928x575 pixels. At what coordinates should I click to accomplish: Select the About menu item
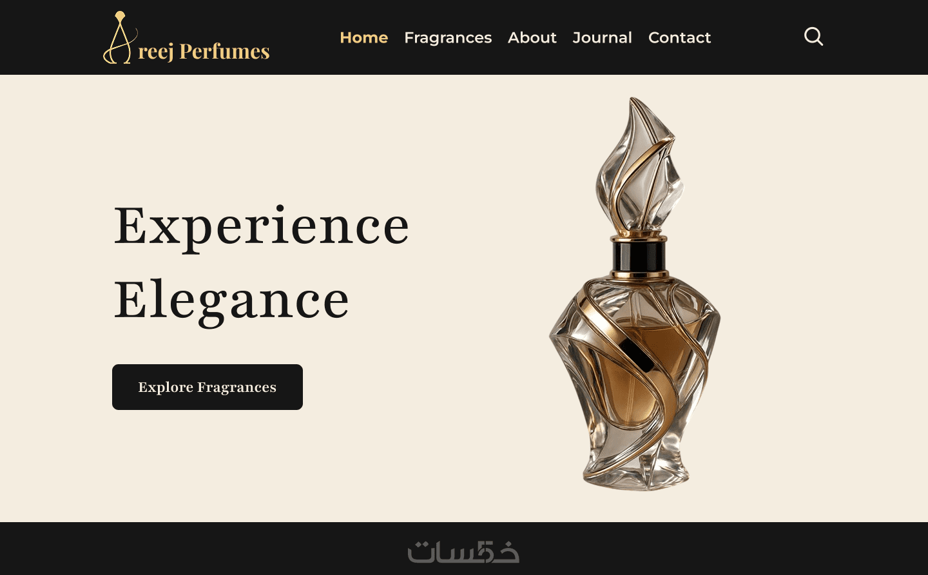coord(532,37)
